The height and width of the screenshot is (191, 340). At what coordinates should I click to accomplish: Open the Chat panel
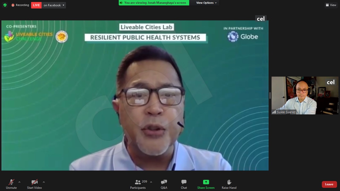pyautogui.click(x=184, y=184)
